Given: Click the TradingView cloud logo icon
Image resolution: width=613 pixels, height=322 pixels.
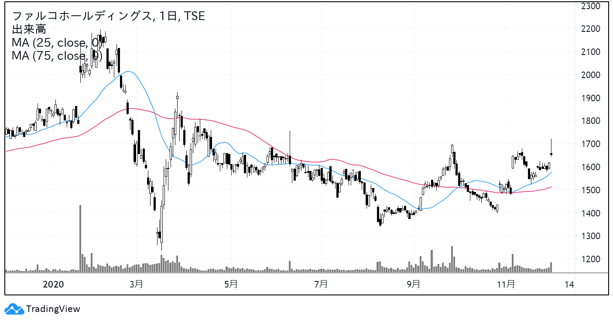Looking at the screenshot, I should [15, 308].
